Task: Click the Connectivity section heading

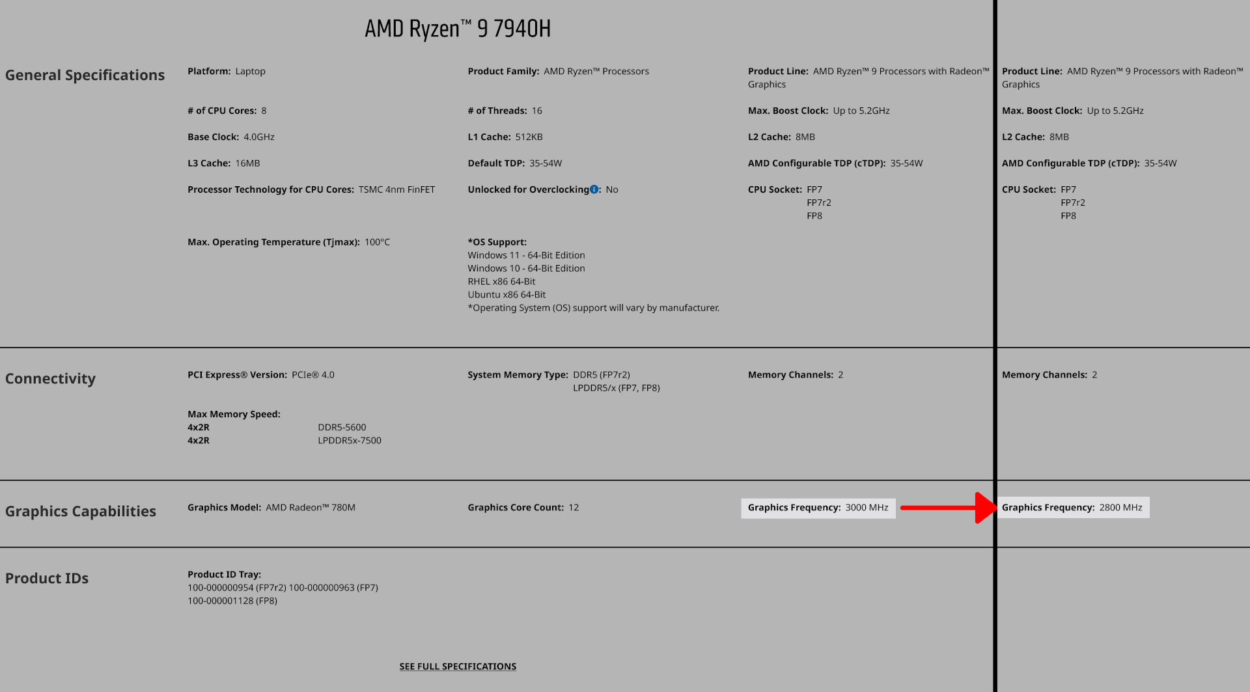Action: click(x=50, y=379)
